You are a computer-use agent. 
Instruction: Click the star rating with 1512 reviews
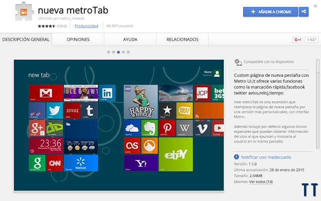tap(47, 26)
